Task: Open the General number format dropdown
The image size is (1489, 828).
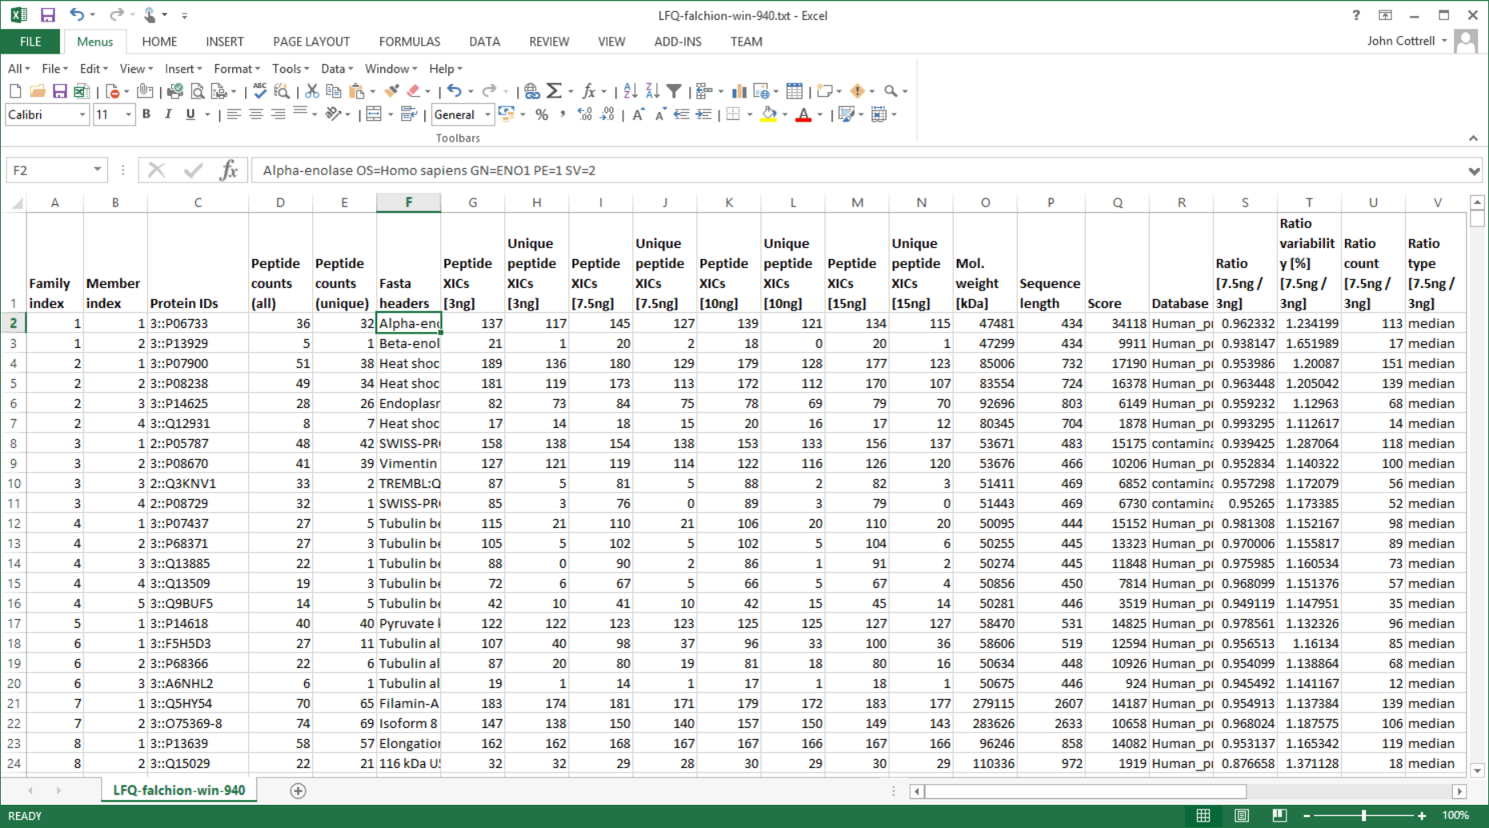Action: click(x=486, y=114)
